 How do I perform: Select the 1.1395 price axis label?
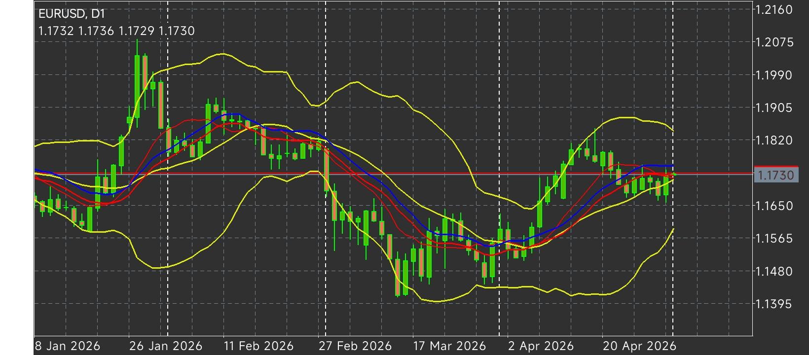(x=775, y=304)
